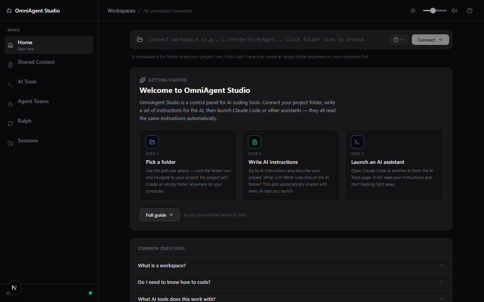Click the 'Write AI instructions' step heading
Screen dimensions: 484x302
click(273, 162)
